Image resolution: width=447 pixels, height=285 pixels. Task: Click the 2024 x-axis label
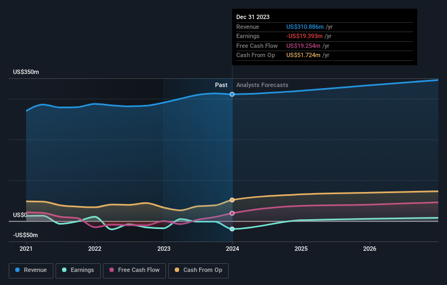click(x=232, y=249)
